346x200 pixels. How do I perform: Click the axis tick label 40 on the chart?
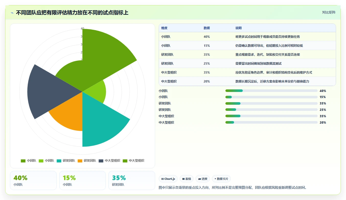point(82,29)
